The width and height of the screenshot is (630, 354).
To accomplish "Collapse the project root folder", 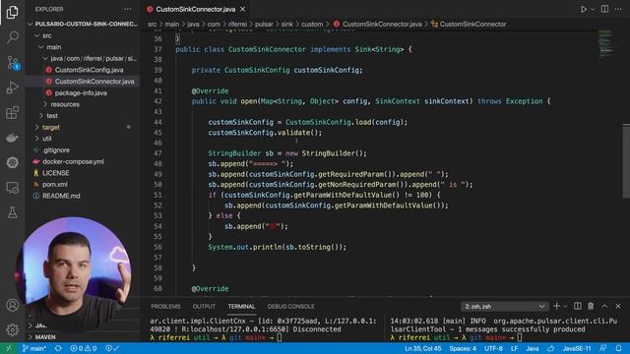I will (83, 24).
